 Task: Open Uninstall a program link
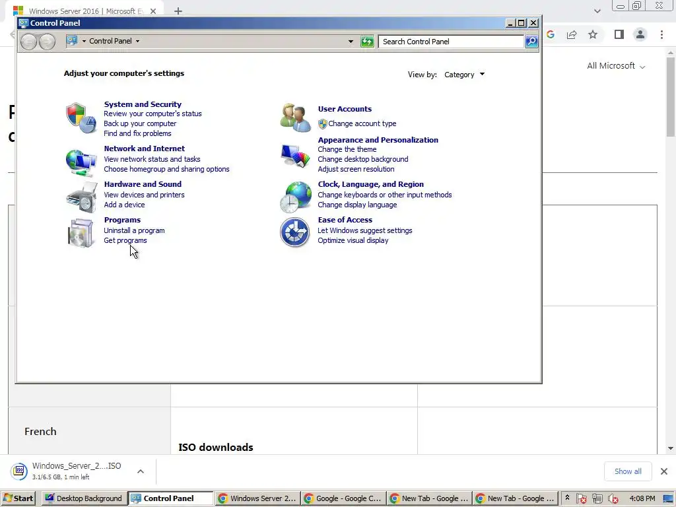click(x=134, y=230)
